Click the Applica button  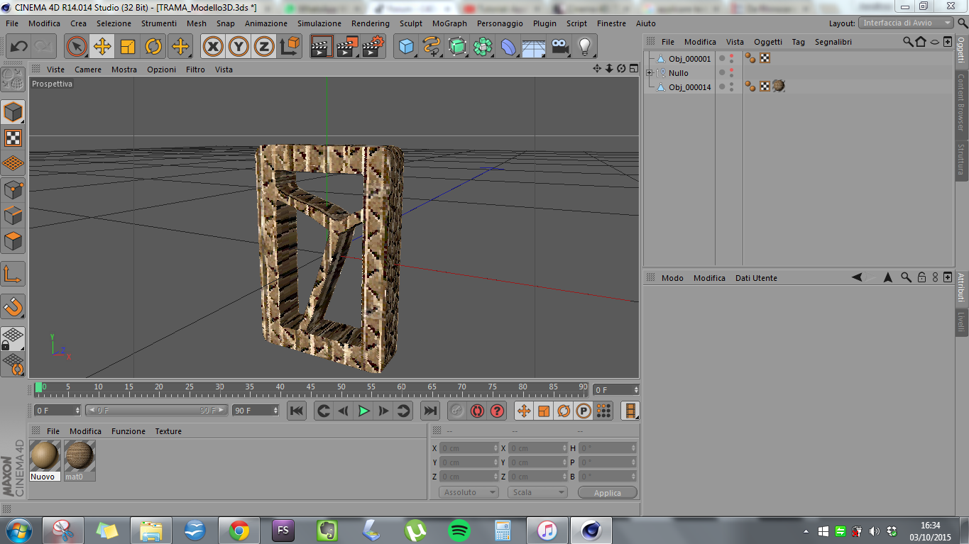(x=607, y=492)
